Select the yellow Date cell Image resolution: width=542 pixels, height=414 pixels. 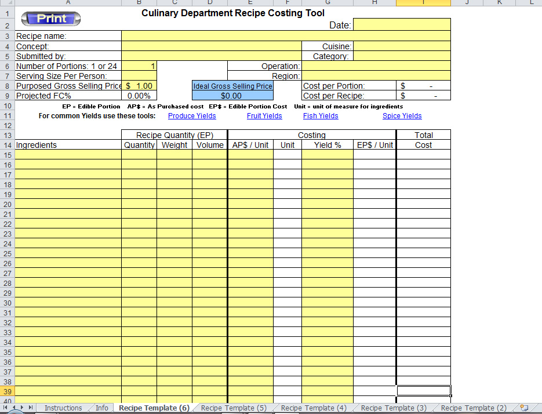coord(401,24)
